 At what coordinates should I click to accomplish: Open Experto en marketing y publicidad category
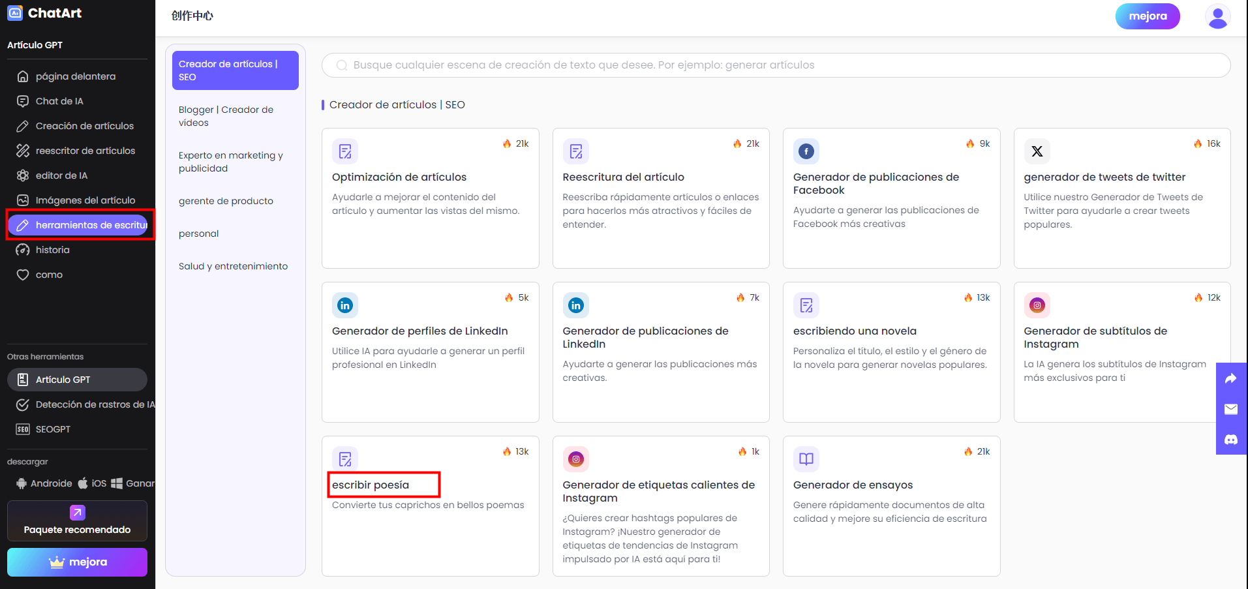coord(236,162)
